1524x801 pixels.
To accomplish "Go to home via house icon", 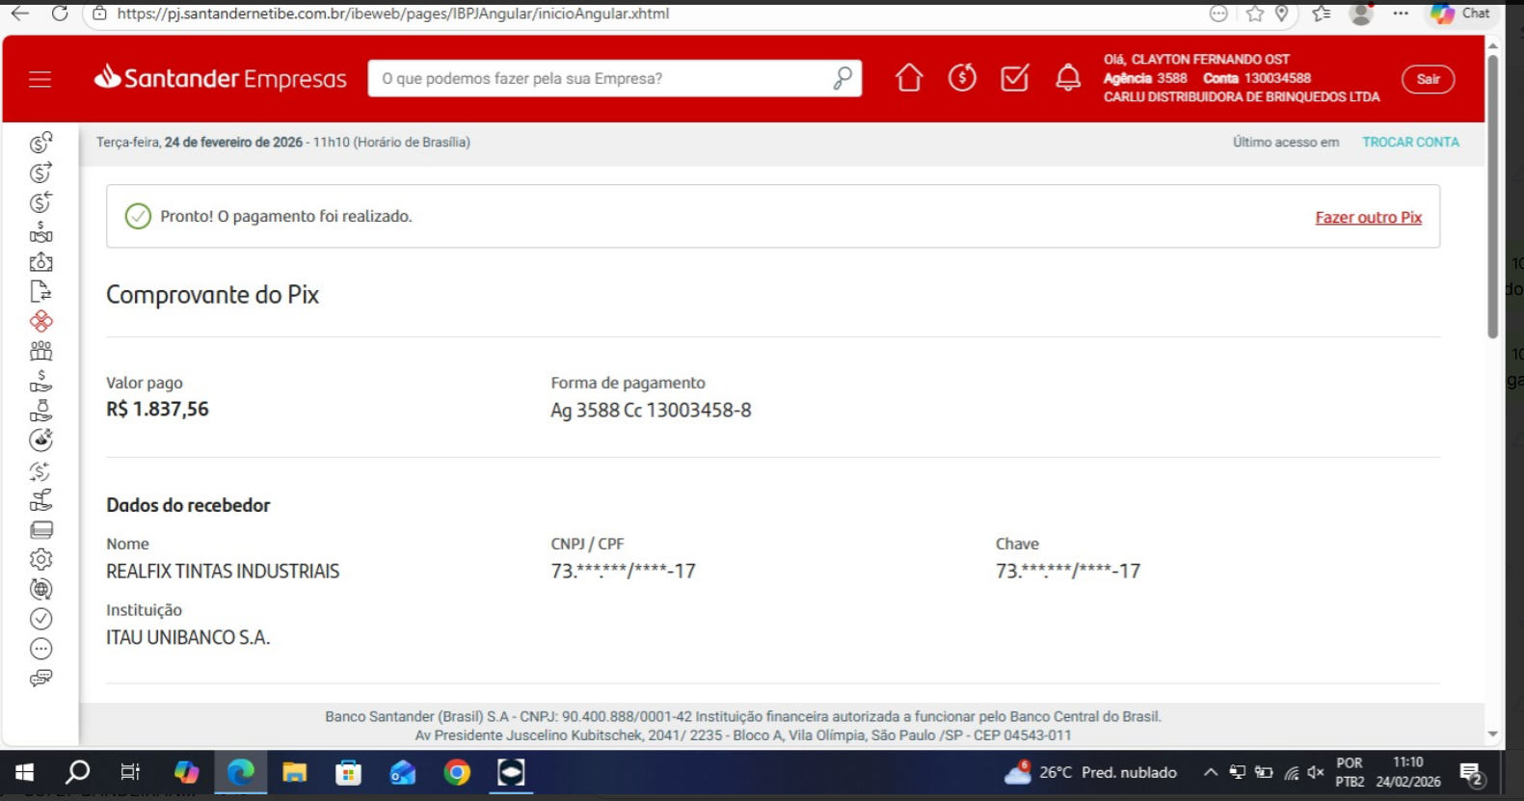I will [x=908, y=78].
